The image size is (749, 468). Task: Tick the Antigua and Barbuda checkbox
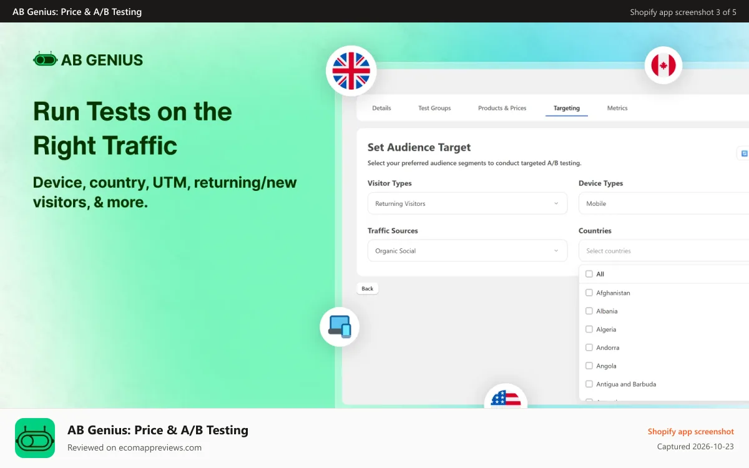[x=589, y=384]
